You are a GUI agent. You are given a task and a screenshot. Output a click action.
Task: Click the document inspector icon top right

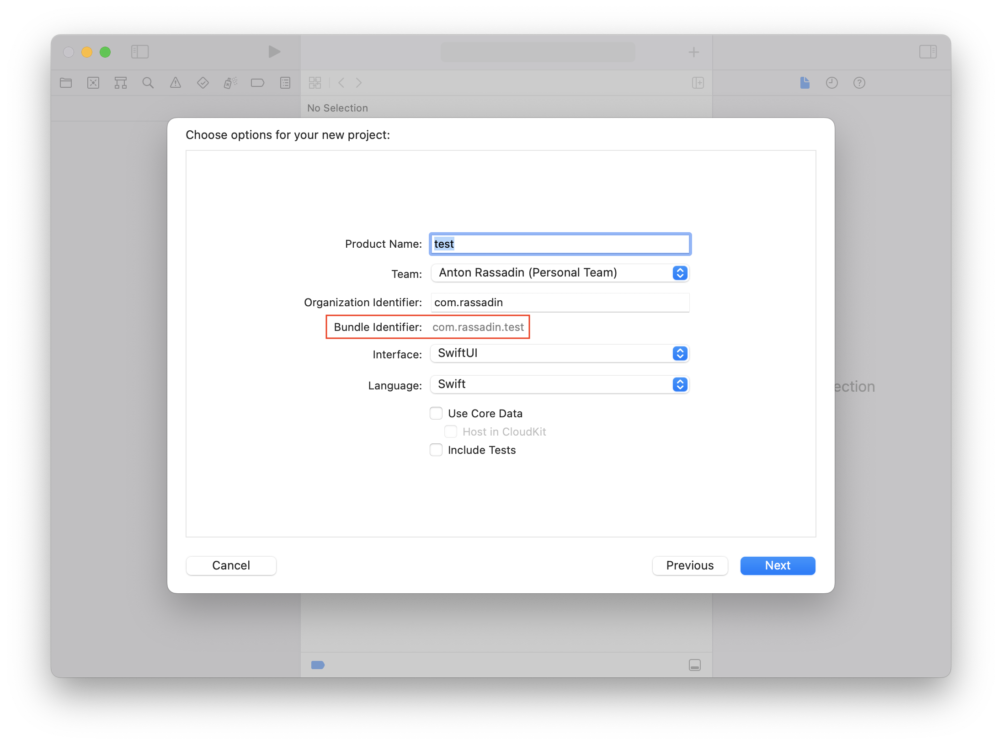point(805,82)
